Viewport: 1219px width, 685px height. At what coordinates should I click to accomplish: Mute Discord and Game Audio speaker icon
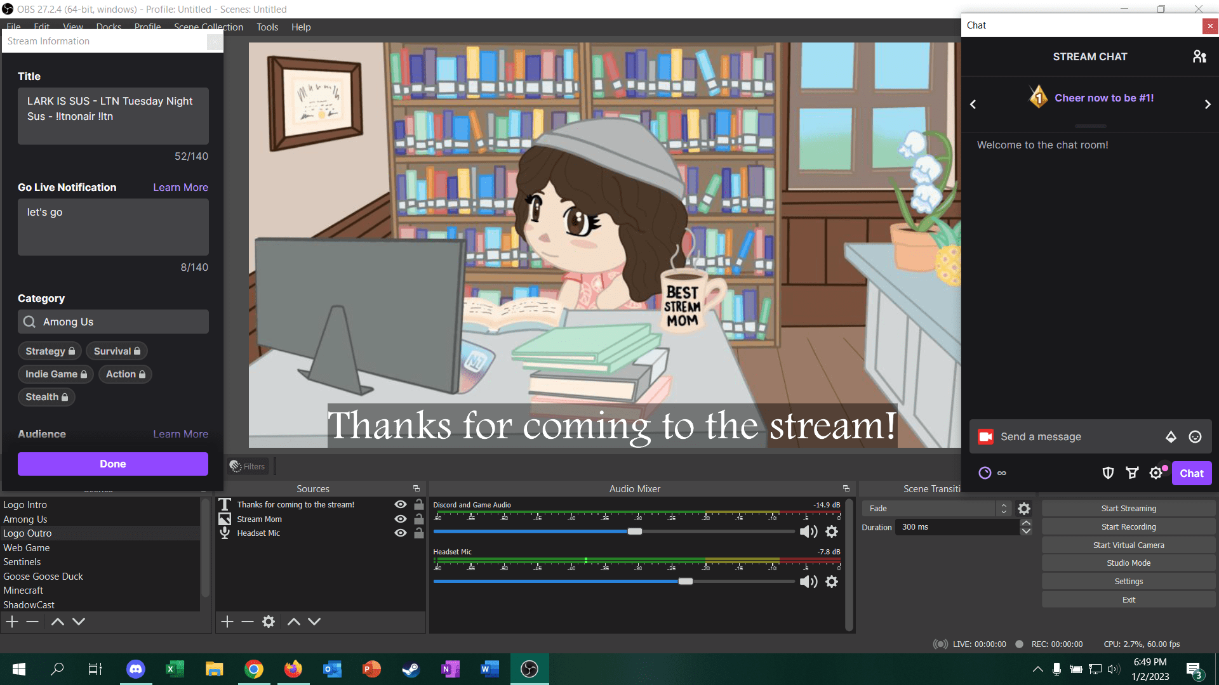[x=809, y=532]
